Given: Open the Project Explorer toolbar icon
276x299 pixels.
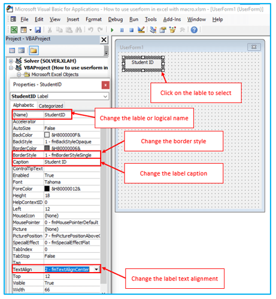Looking at the screenshot, I should pos(153,30).
